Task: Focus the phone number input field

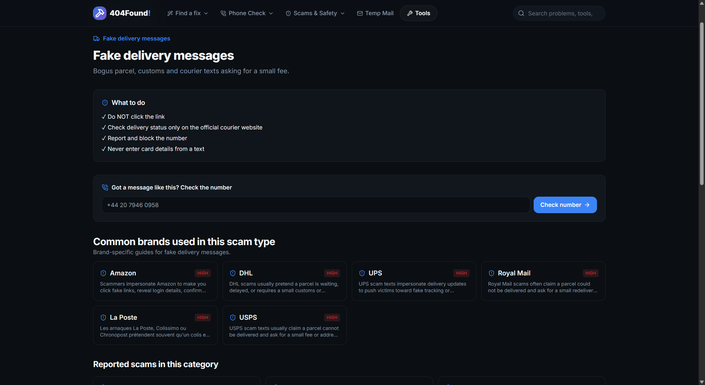Action: tap(316, 205)
